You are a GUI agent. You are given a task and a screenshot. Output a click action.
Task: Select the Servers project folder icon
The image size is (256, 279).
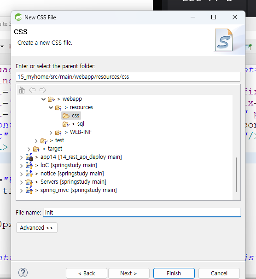pos(29,182)
